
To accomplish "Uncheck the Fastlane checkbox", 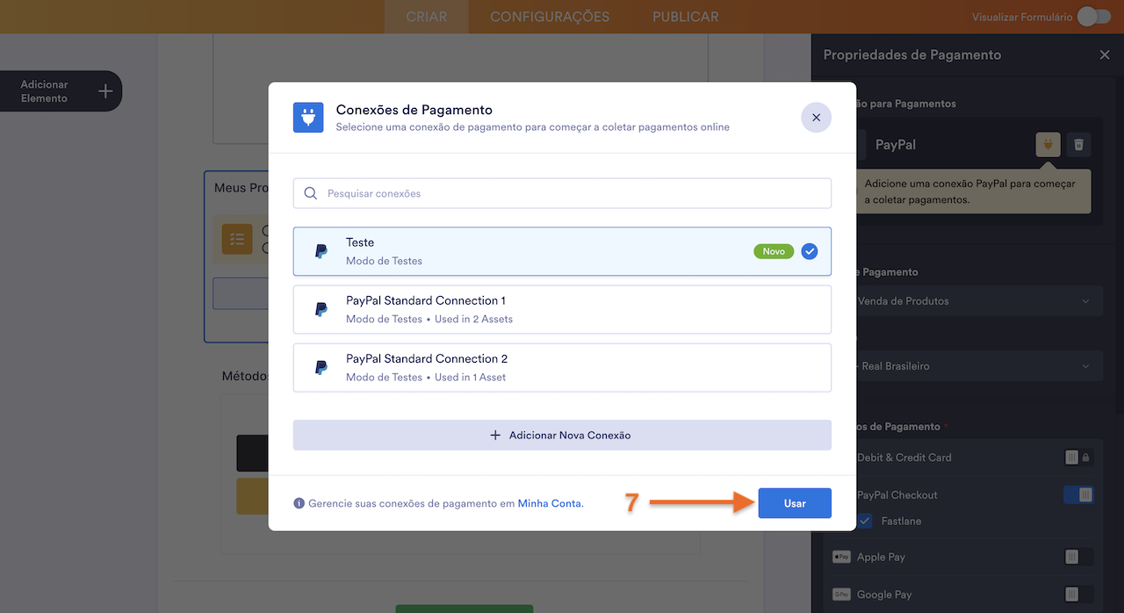I will tap(864, 520).
